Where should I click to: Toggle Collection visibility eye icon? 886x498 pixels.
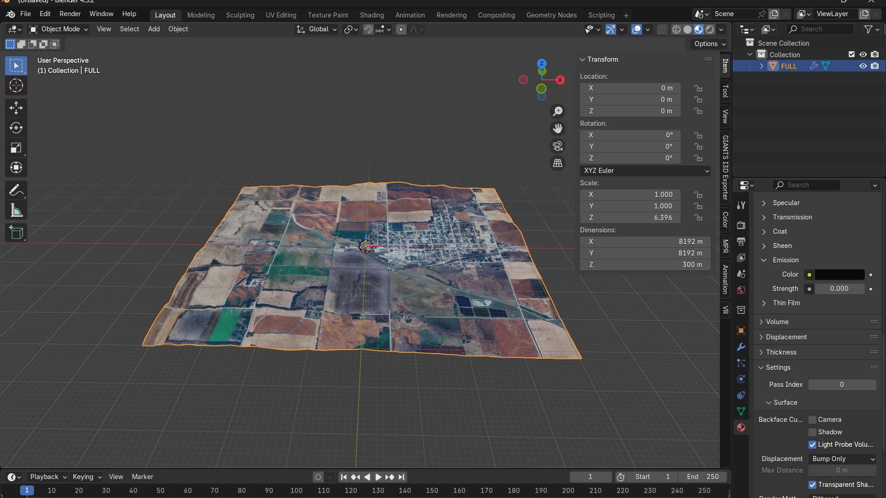point(863,54)
